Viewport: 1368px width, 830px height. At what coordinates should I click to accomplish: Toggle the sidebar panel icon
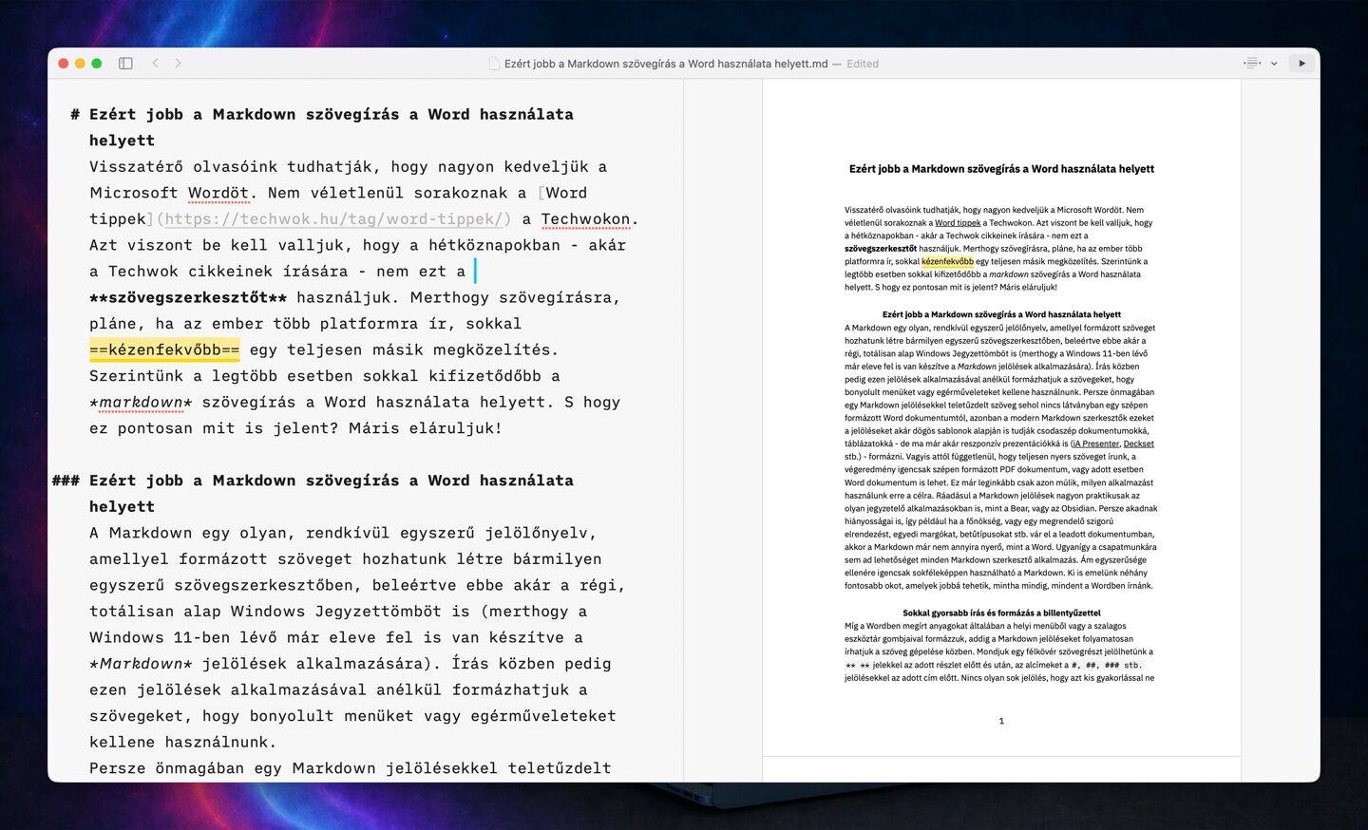(x=125, y=64)
